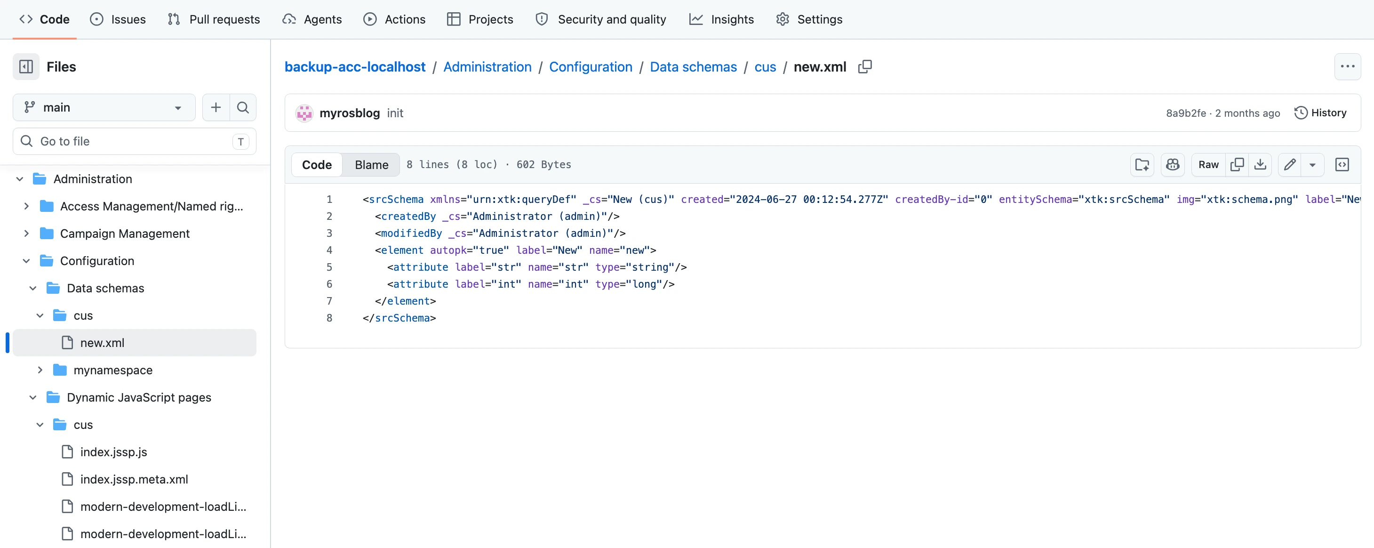Copy raw file contents icon
The height and width of the screenshot is (548, 1374).
1237,165
